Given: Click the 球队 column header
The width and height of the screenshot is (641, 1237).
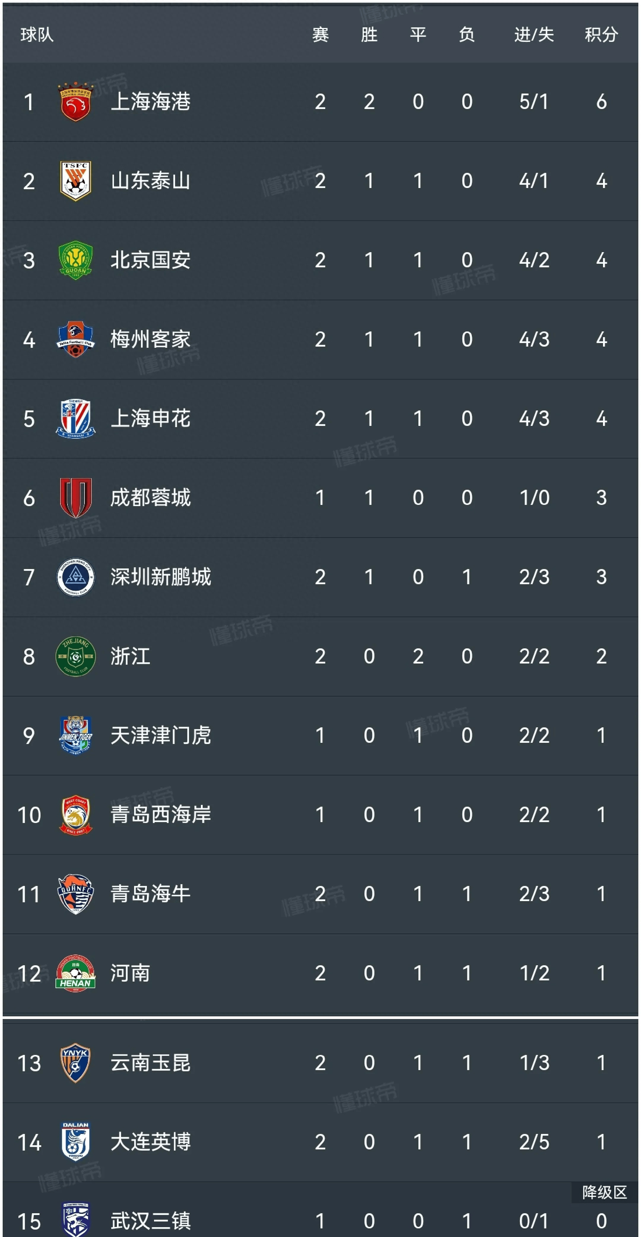Looking at the screenshot, I should (37, 34).
